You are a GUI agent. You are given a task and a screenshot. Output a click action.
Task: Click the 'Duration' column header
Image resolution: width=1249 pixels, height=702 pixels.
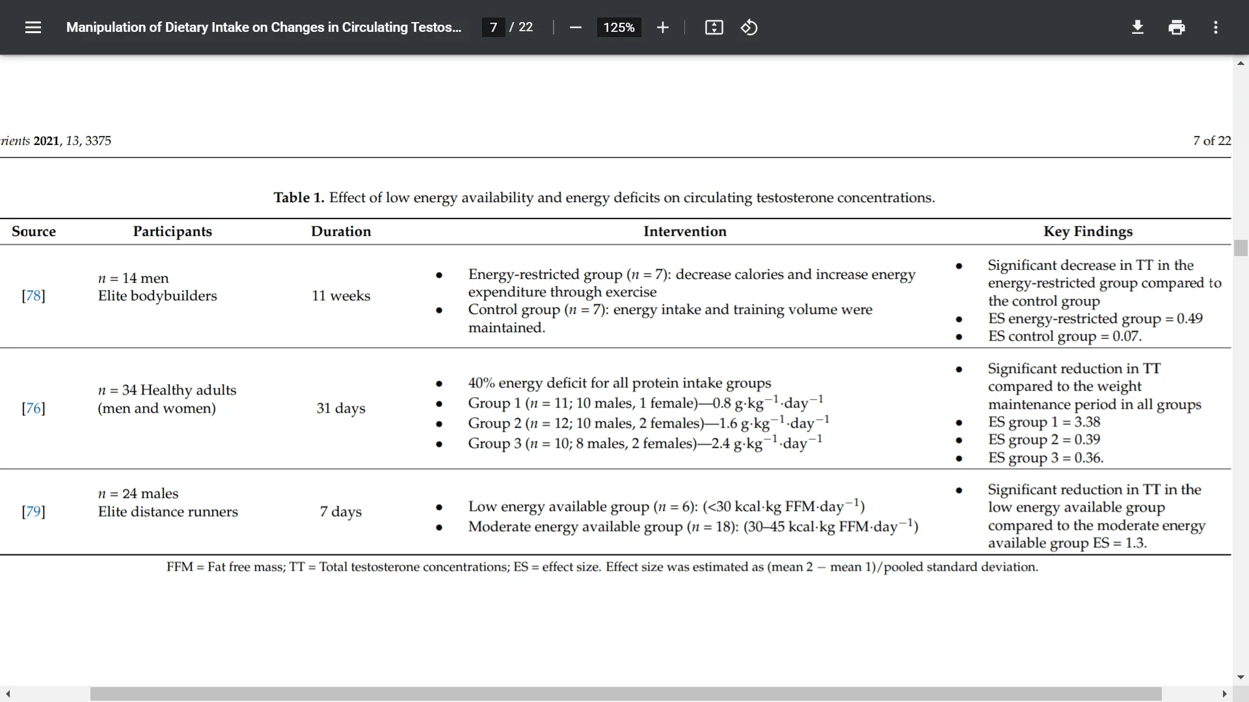(x=341, y=231)
